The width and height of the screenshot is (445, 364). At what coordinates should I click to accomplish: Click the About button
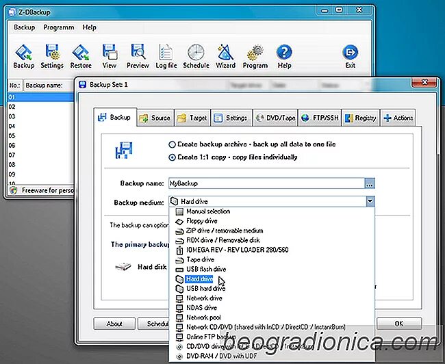point(114,324)
